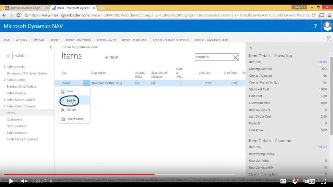
Task: Open the ACTIONS ribbon tab
Action: click(x=21, y=40)
